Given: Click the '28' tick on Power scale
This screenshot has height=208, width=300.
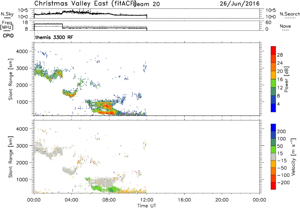Looking at the screenshot, I should tap(280, 55).
